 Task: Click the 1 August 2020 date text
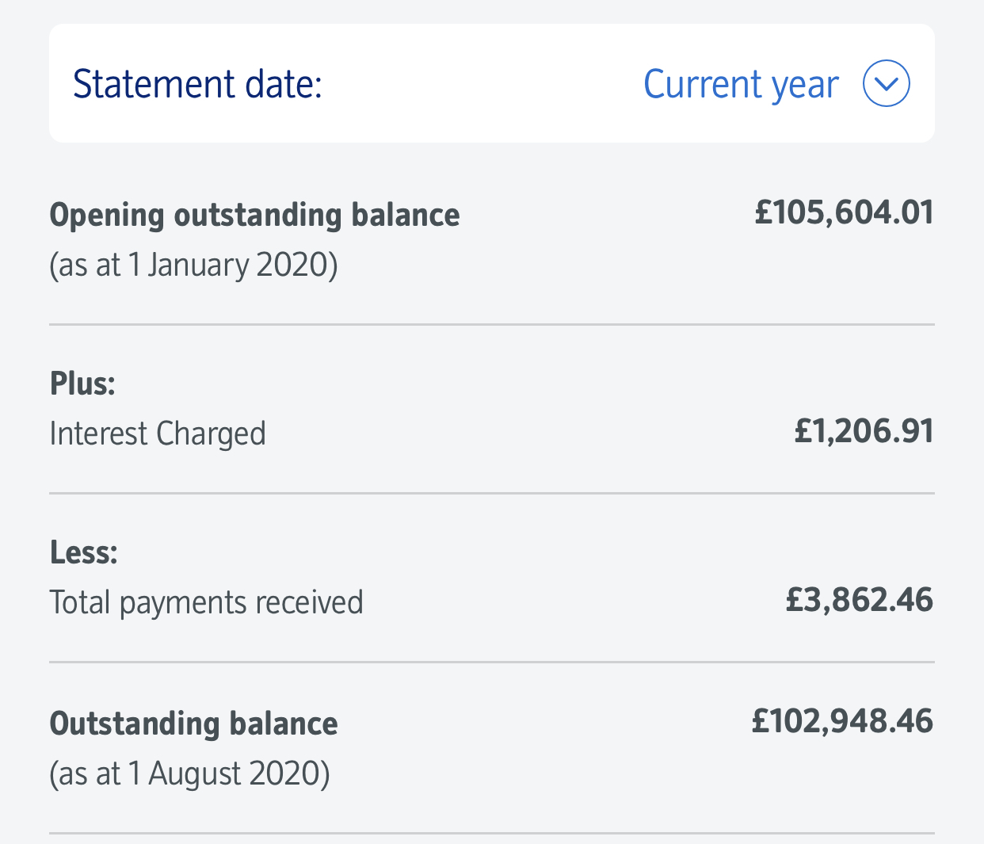point(189,773)
